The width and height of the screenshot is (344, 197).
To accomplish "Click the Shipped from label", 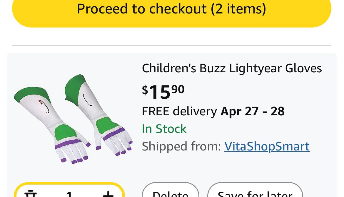I will click(181, 146).
